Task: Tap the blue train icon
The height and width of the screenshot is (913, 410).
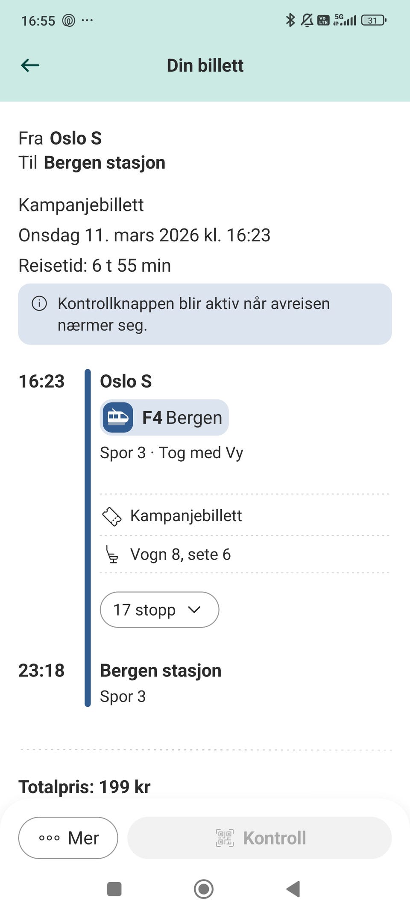Action: point(118,418)
